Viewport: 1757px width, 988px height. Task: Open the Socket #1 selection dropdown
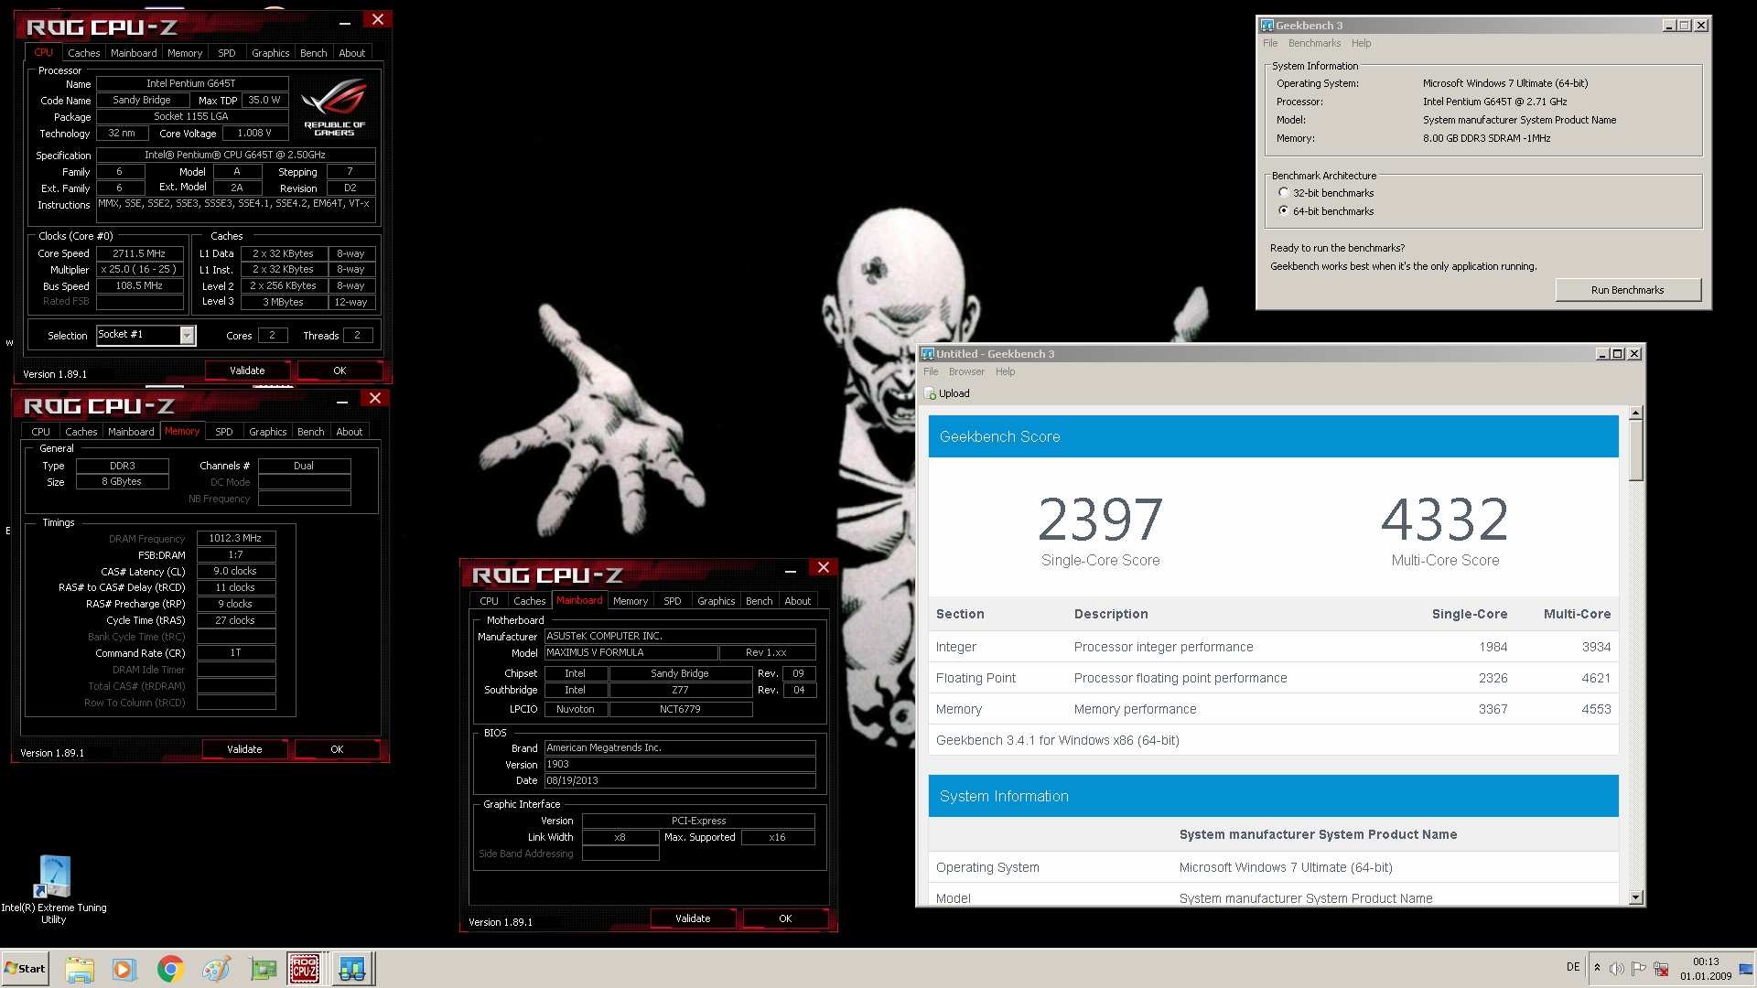(x=187, y=336)
